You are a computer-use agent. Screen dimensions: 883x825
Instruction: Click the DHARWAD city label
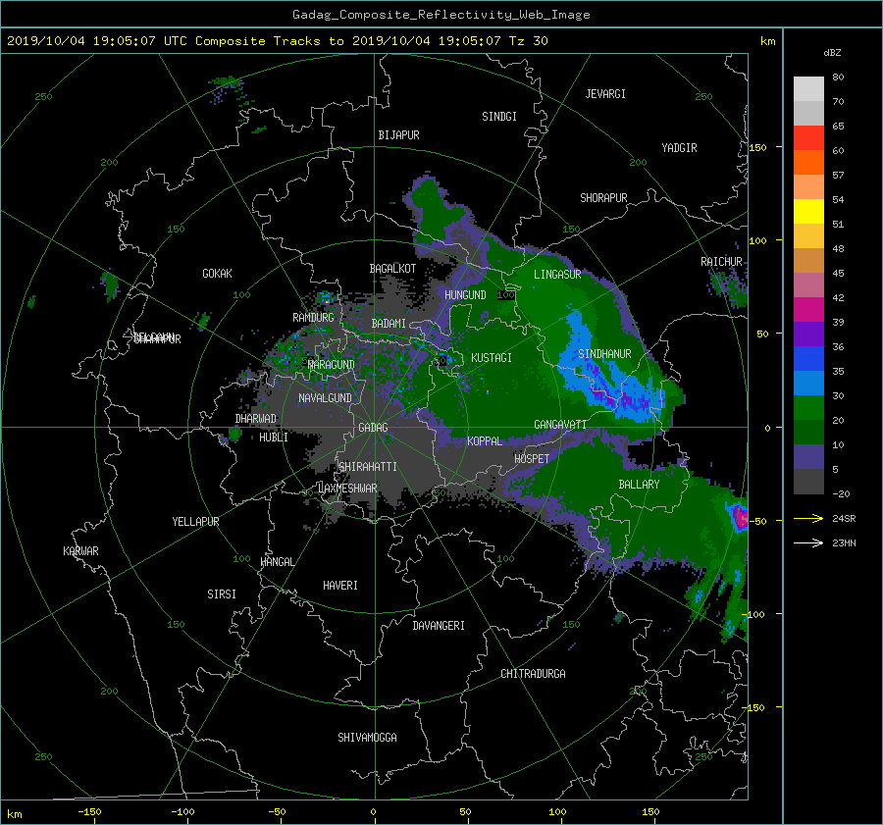(256, 419)
